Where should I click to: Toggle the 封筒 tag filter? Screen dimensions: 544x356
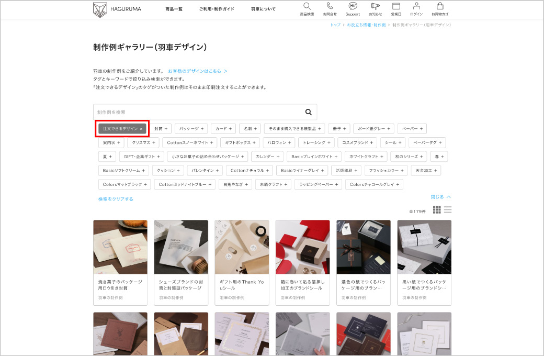click(x=161, y=128)
